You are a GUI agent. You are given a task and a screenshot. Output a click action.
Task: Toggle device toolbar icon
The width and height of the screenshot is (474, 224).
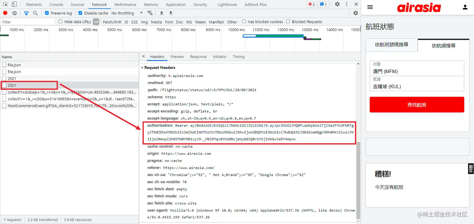pos(14,4)
